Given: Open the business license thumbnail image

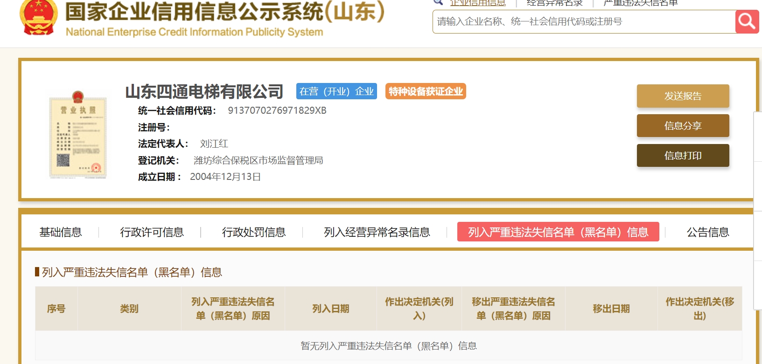Looking at the screenshot, I should coord(78,135).
